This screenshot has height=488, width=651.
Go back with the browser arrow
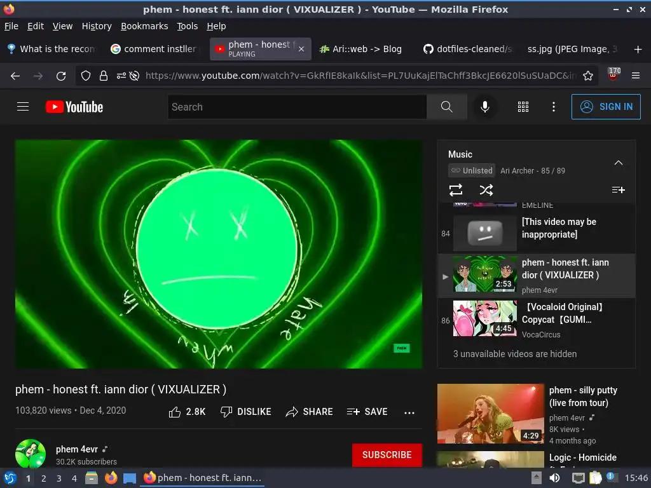tap(15, 76)
